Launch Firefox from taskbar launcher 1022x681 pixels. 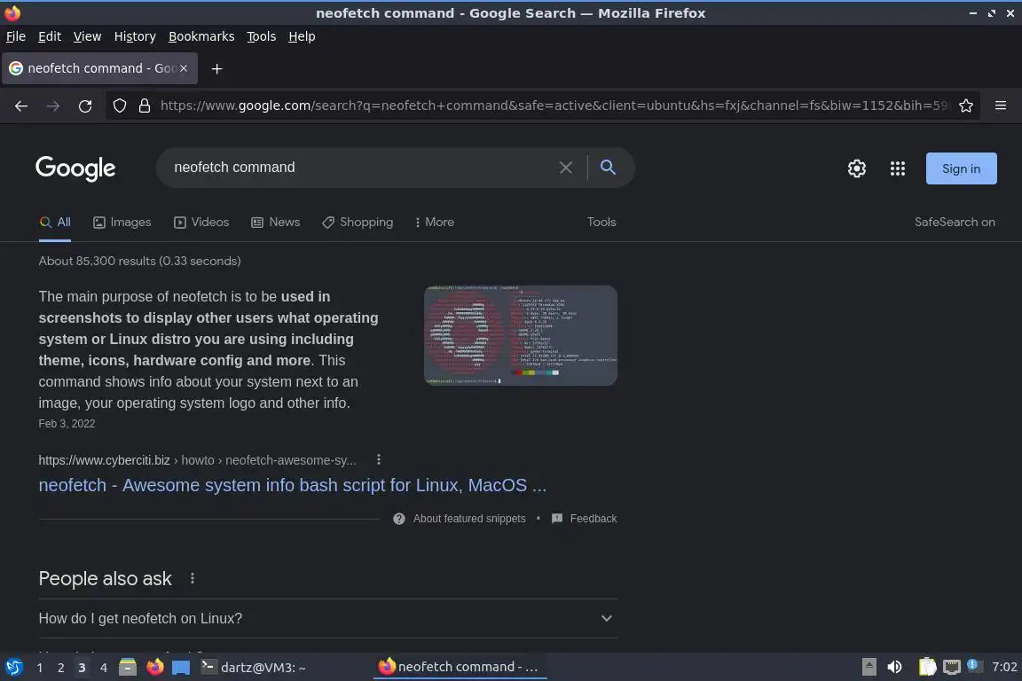click(x=155, y=667)
